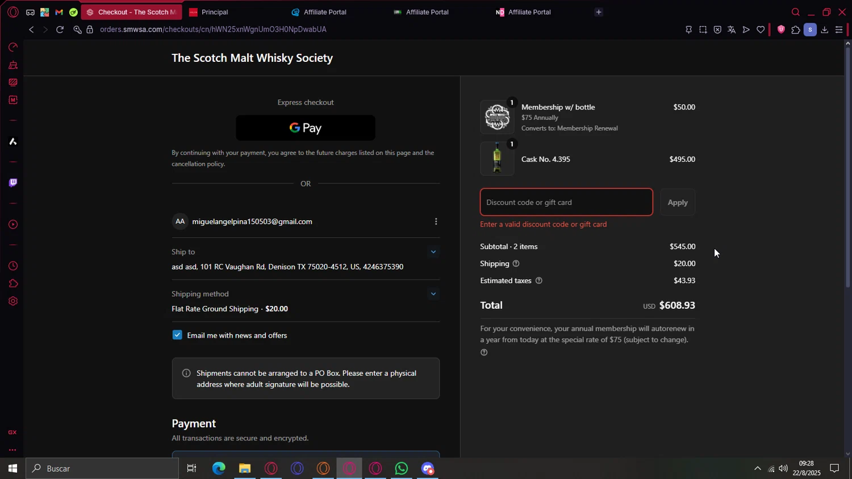
Task: Open the sidebar three-dots more menu
Action: pos(12,450)
